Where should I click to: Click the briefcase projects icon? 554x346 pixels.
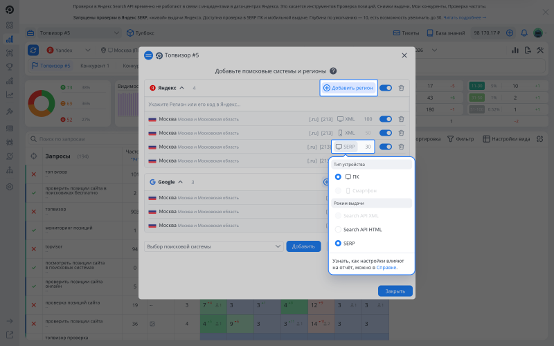coord(30,33)
